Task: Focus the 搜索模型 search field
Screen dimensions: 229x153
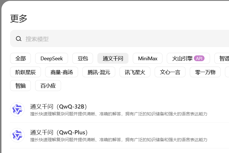Action: [120, 38]
